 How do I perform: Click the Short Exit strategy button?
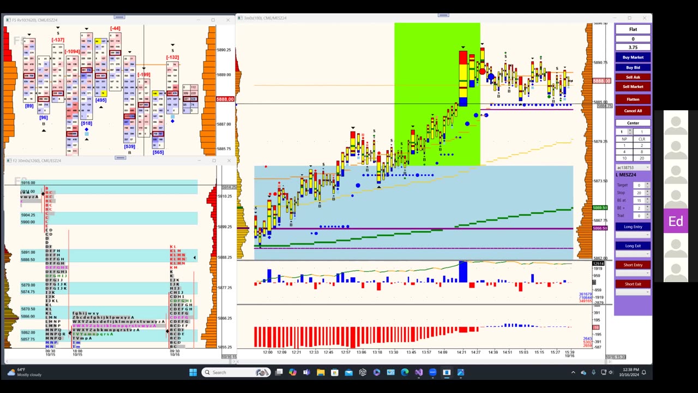[633, 284]
